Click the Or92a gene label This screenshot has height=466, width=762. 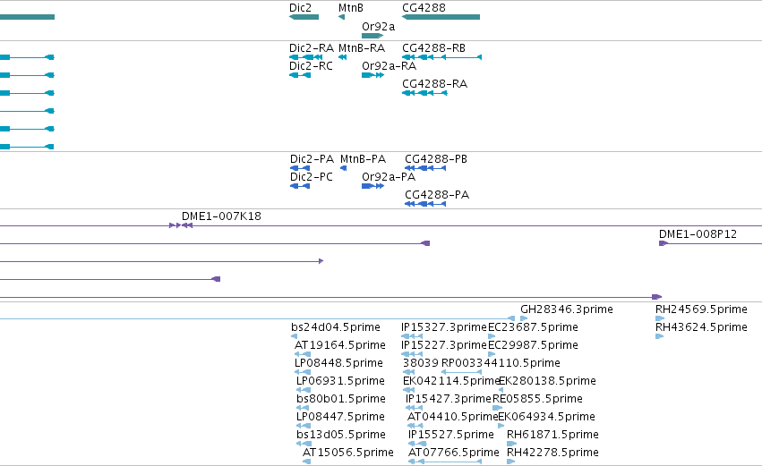point(379,27)
